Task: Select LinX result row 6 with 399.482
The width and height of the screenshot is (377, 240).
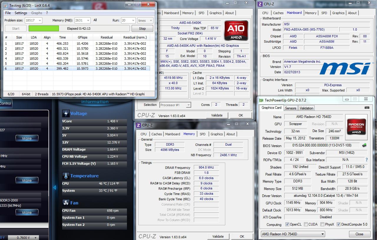Action: point(76,69)
